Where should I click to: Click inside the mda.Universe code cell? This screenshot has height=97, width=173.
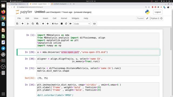click(x=98, y=52)
